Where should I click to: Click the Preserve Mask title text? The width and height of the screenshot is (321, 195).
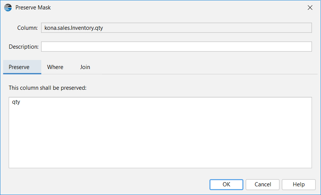coord(33,8)
